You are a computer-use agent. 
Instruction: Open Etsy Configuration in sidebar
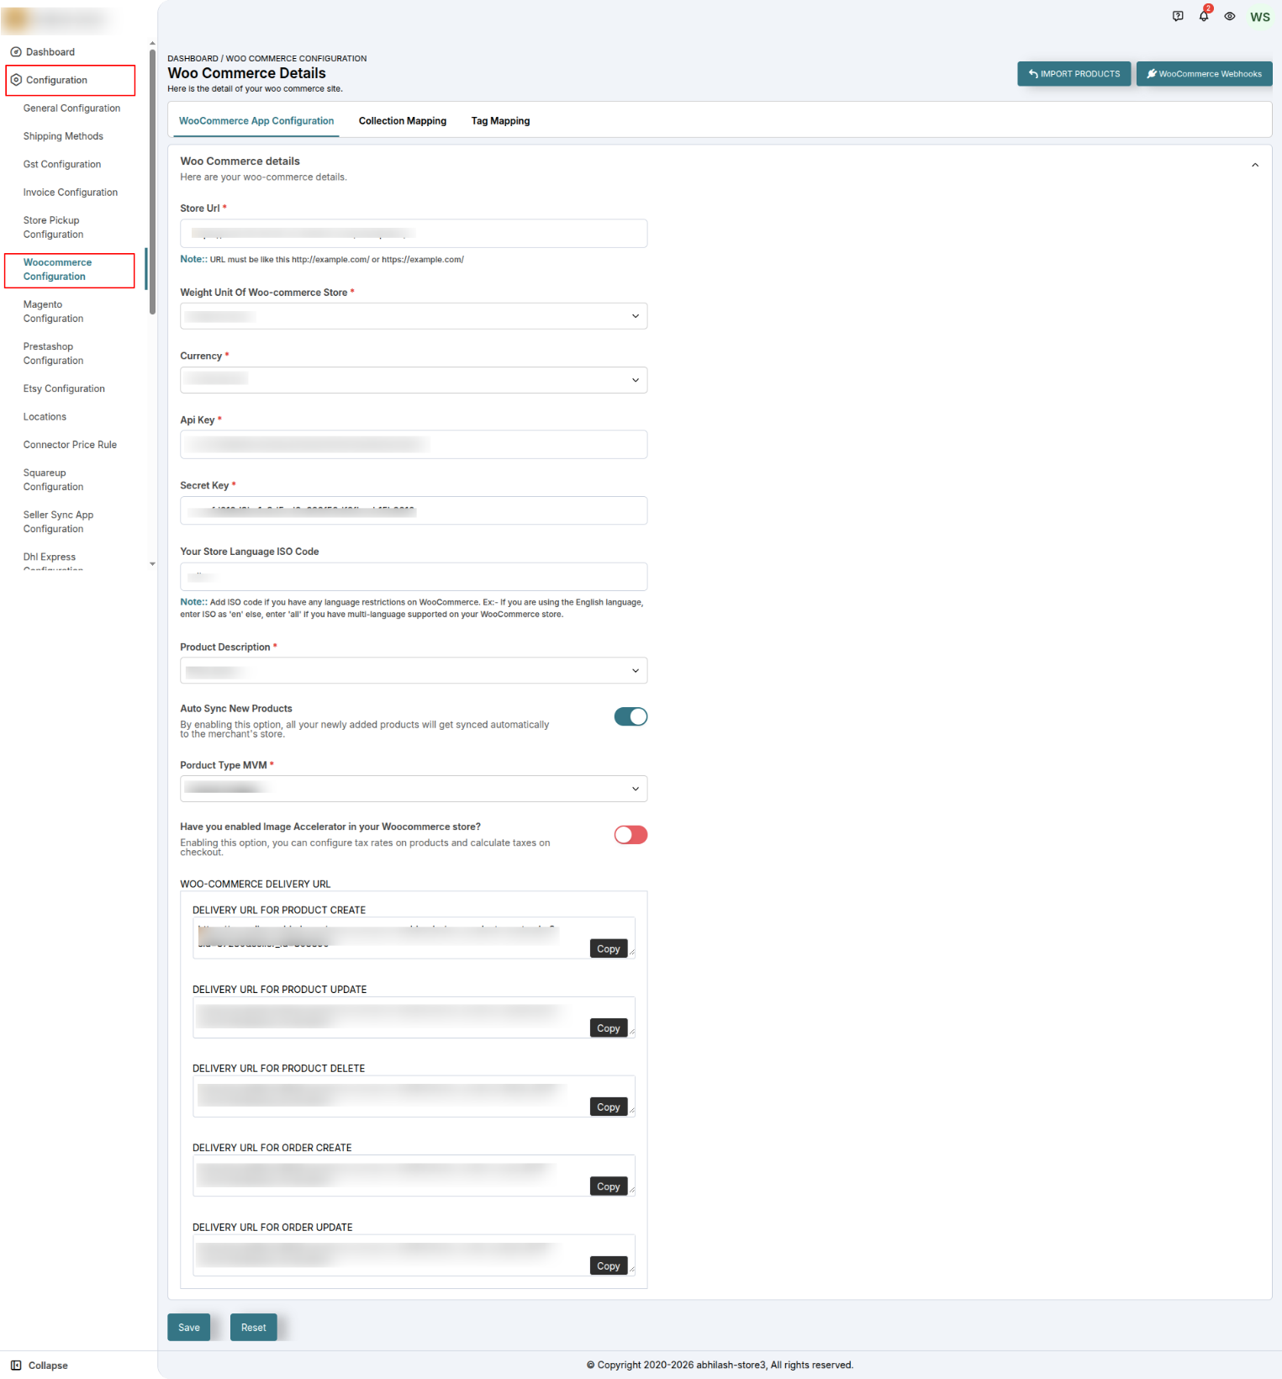(64, 389)
